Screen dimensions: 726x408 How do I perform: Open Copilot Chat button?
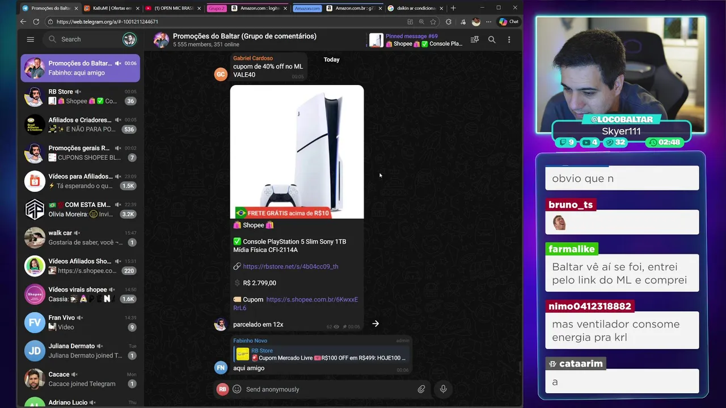[509, 22]
